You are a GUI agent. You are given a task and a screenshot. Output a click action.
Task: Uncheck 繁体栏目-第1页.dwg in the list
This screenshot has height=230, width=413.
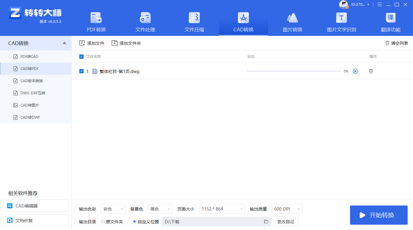click(x=82, y=71)
